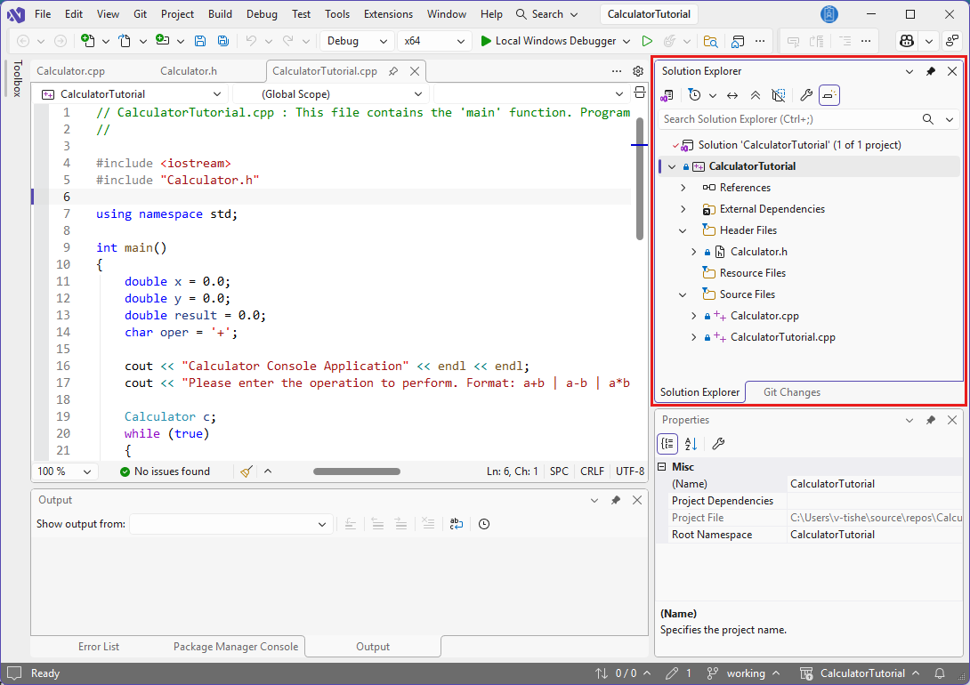Click Pending Changes Filter clock icon
This screenshot has height=685, width=970.
(x=695, y=95)
